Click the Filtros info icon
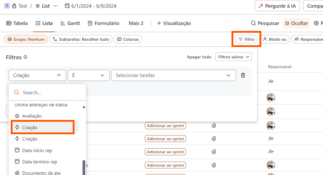Image resolution: width=323 pixels, height=175 pixels. (26, 57)
